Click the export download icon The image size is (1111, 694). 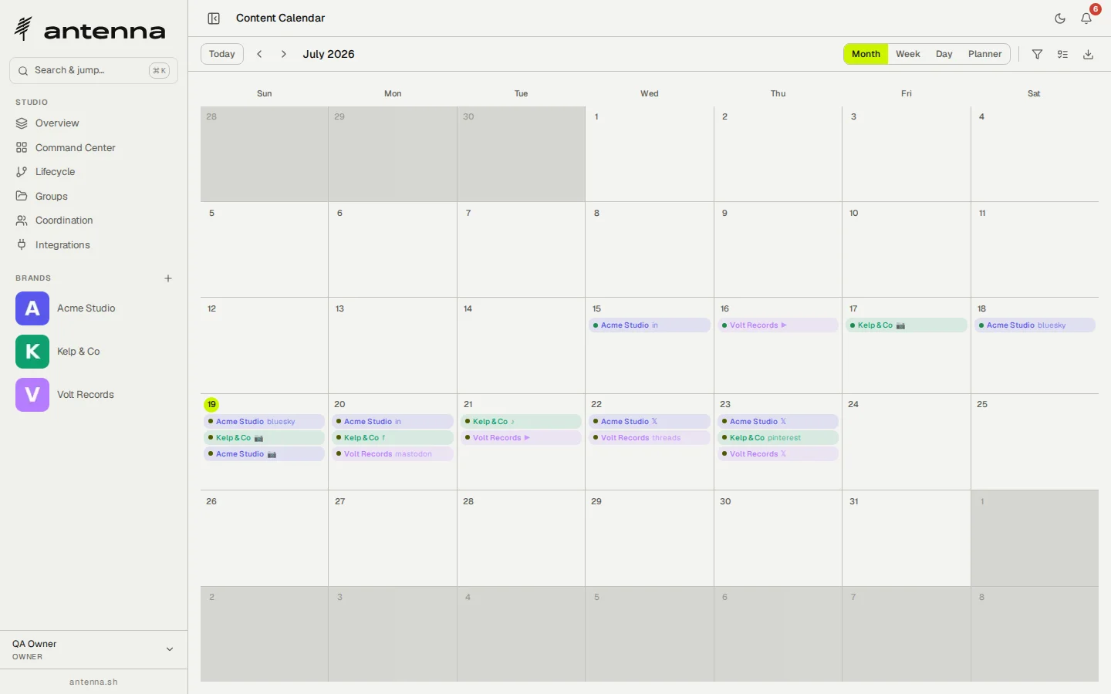pos(1089,54)
